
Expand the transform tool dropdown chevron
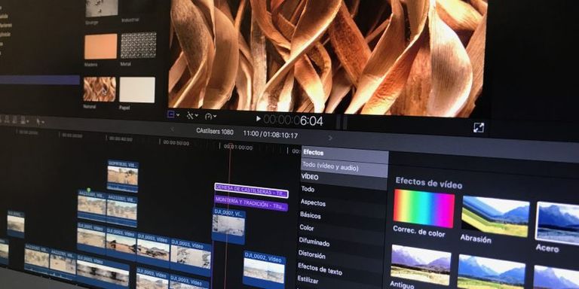point(178,115)
